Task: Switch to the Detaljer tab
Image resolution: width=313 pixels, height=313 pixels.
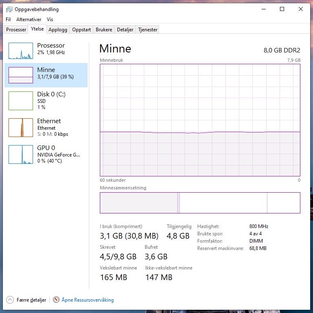Action: 125,30
